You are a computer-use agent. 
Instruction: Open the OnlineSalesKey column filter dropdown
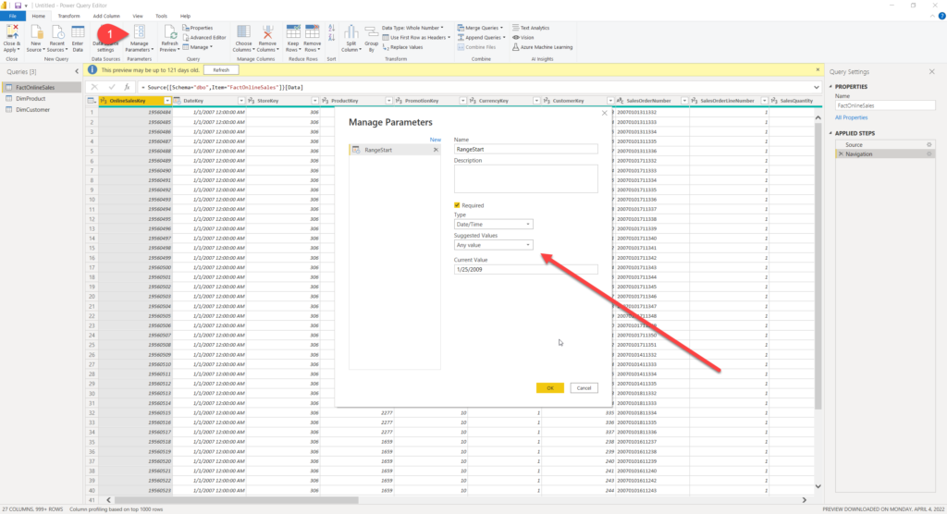(167, 101)
